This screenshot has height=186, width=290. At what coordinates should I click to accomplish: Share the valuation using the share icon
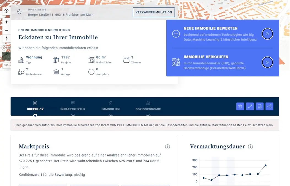(269, 106)
